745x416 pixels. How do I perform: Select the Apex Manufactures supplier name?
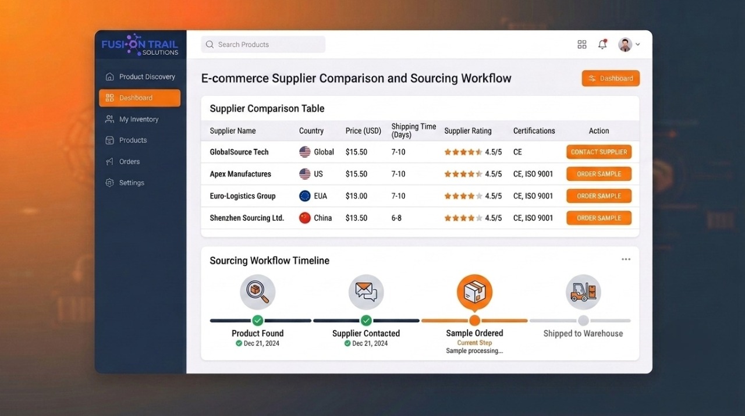[x=240, y=174]
